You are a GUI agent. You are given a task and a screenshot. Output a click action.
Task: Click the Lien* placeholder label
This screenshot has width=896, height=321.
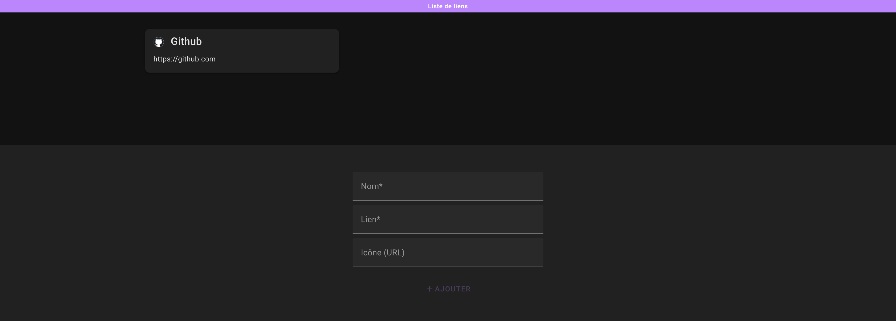tap(370, 219)
